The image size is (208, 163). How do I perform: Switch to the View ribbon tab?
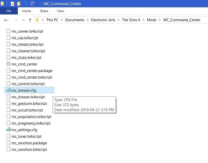61,11
